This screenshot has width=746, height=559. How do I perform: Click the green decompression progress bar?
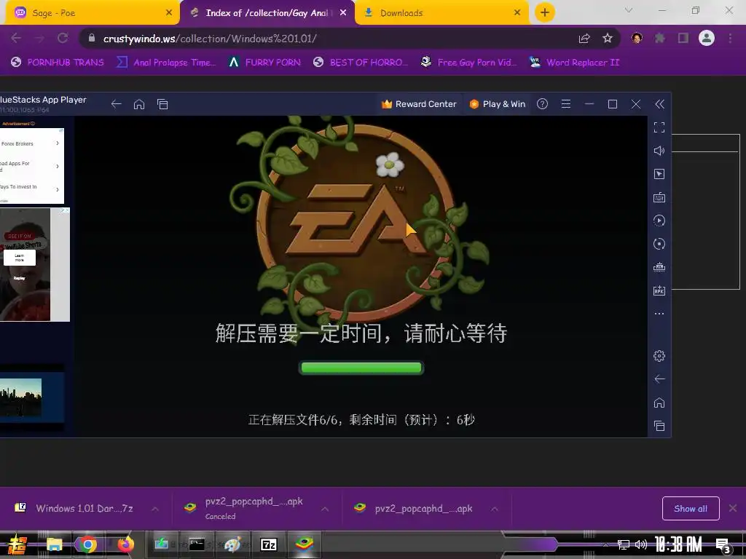point(361,368)
